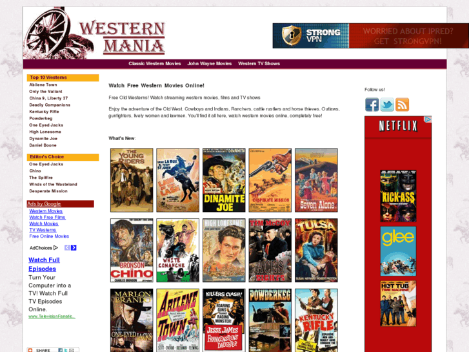Open The Spitfire link
469x352 pixels.
tap(41, 178)
